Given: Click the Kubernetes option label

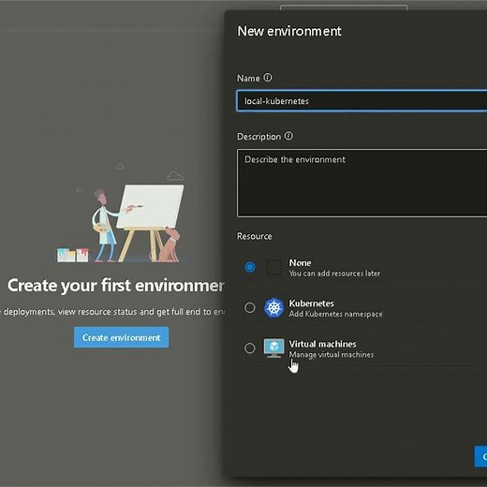Looking at the screenshot, I should (x=311, y=303).
